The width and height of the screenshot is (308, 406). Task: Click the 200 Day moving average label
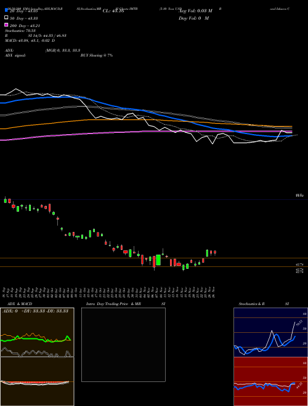pos(25,26)
